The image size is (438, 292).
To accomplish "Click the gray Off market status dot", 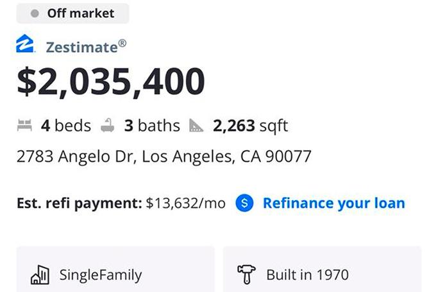I will [x=35, y=13].
